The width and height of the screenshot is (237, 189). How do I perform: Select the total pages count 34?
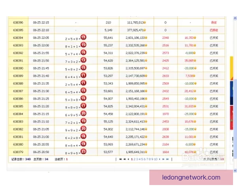[x=46, y=159]
